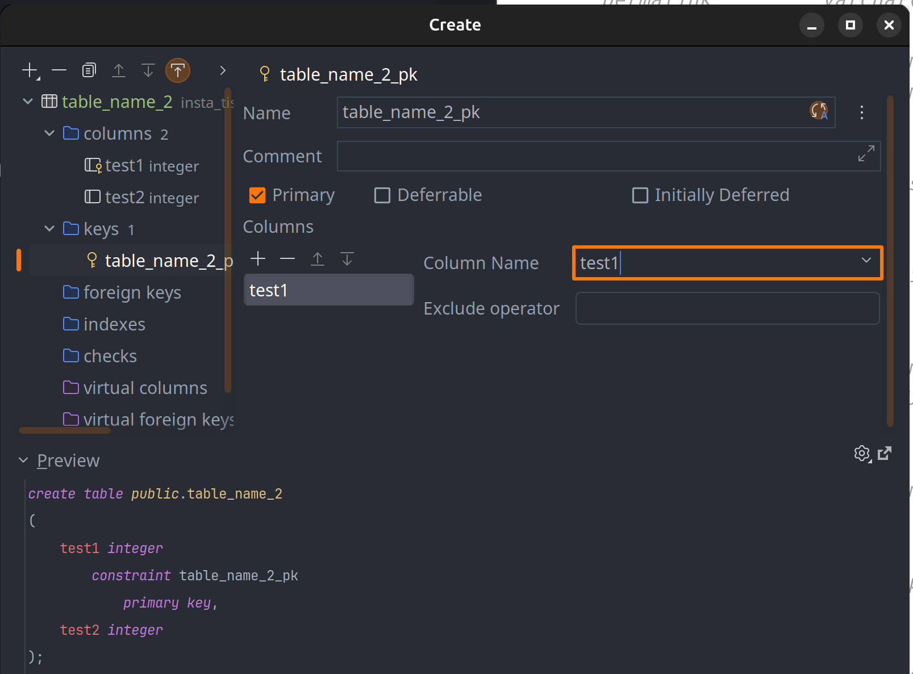Enable the Initially Deferred checkbox
The height and width of the screenshot is (674, 913).
tap(640, 195)
